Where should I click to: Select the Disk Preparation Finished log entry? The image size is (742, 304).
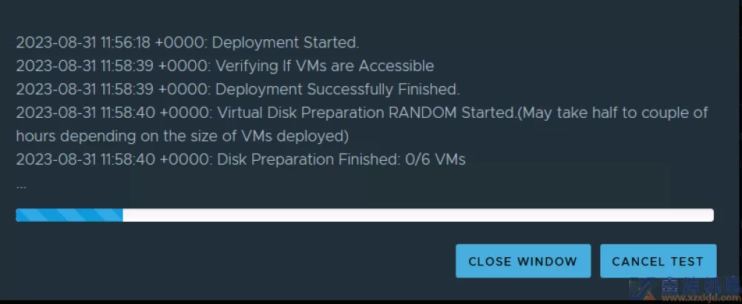[x=240, y=159]
